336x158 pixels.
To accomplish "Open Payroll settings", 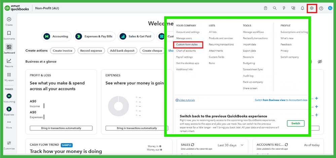I will pyautogui.click(x=184, y=57).
